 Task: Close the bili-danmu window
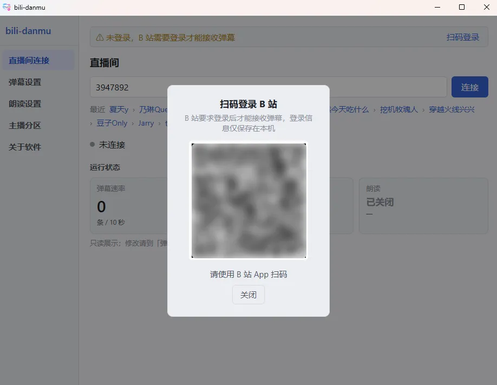487,7
